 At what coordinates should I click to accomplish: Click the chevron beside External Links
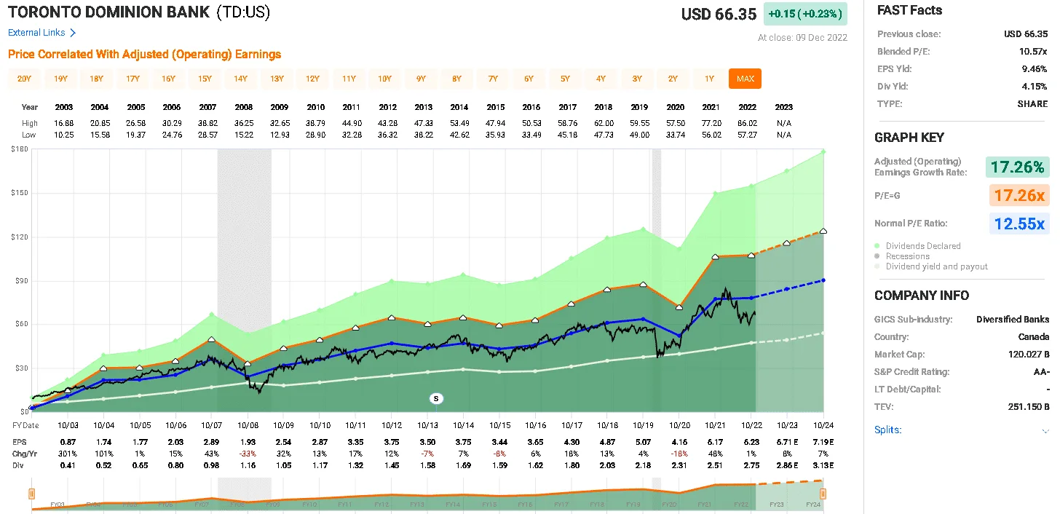(x=73, y=33)
